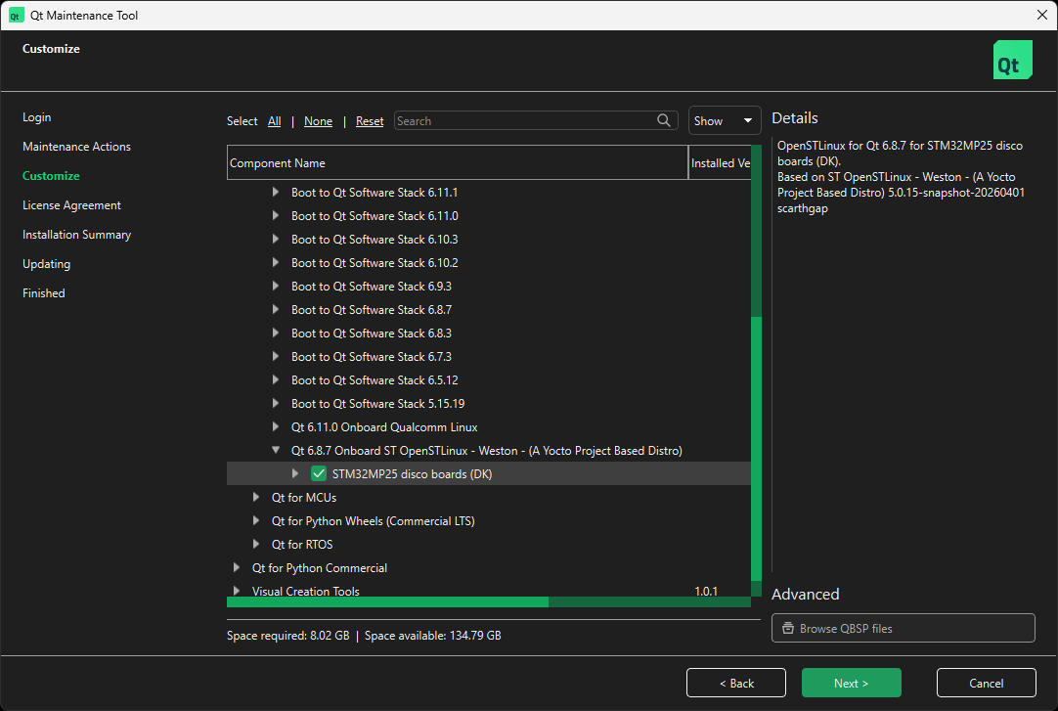Viewport: 1058px width, 711px height.
Task: Cancel the installation process
Action: click(x=986, y=683)
